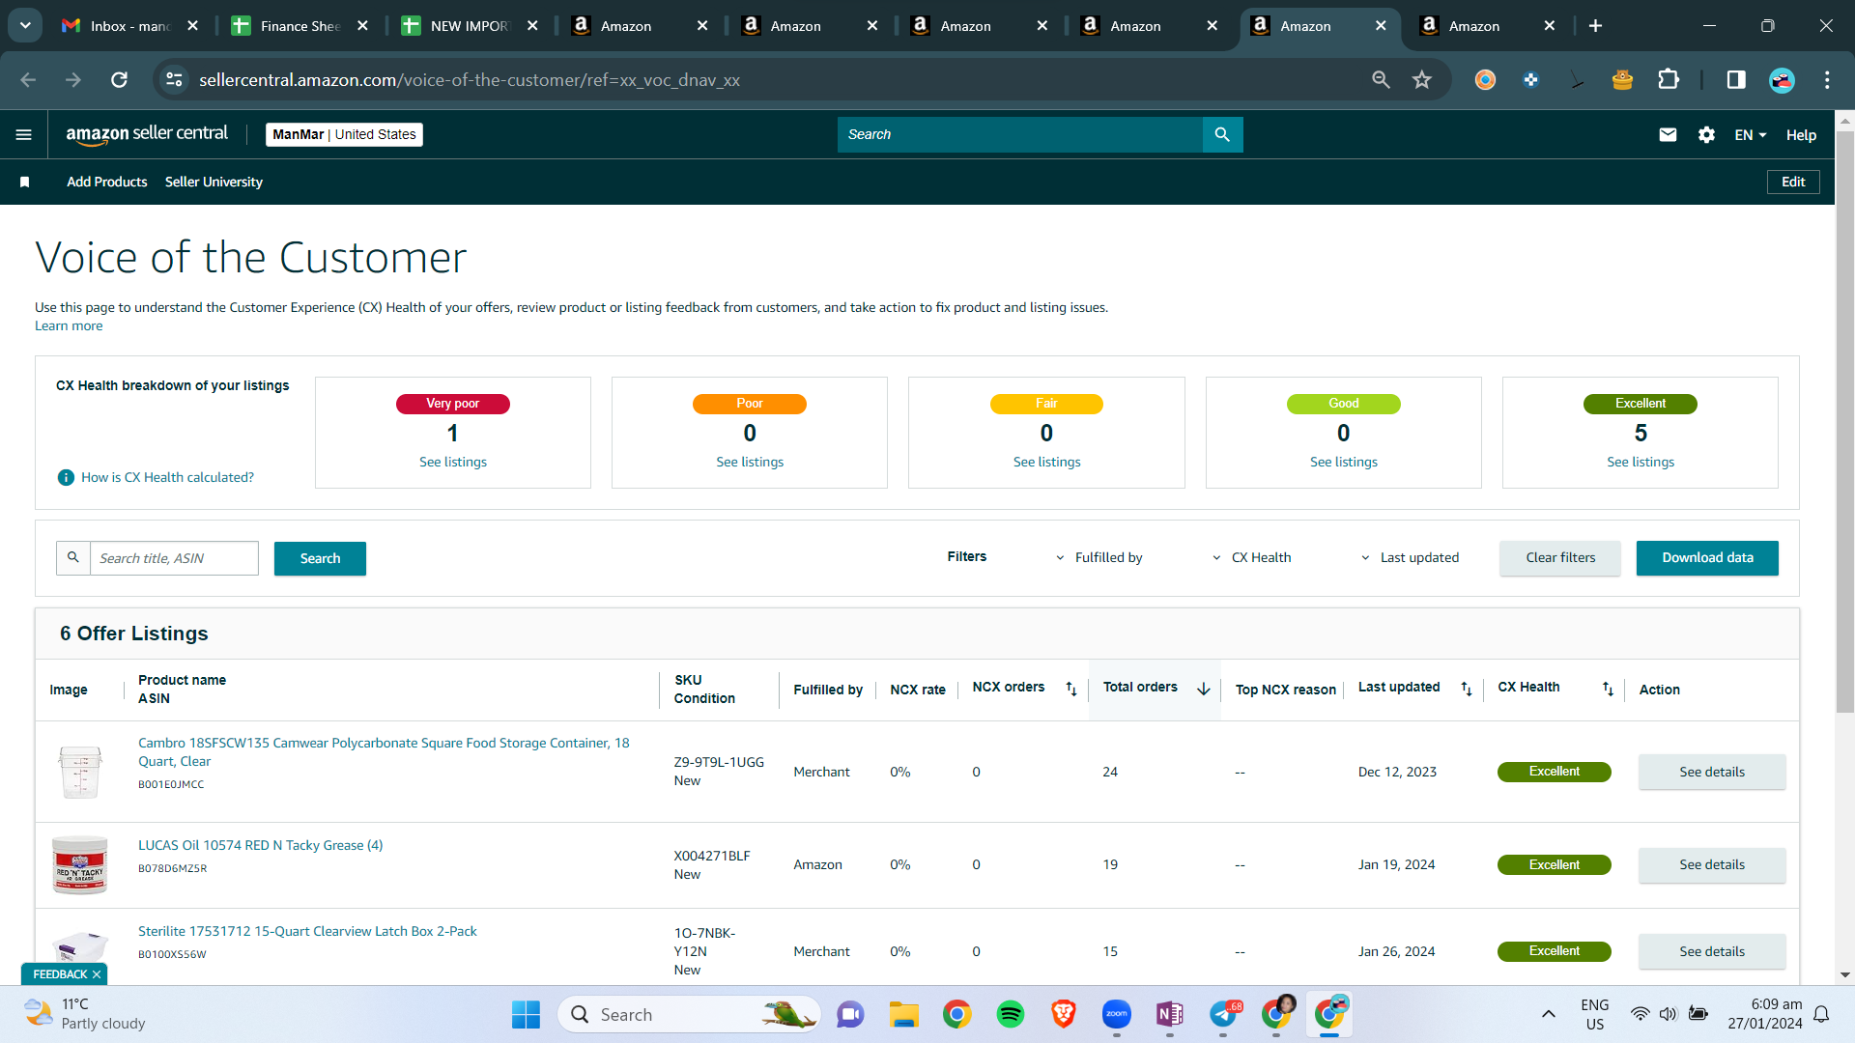Switch to the Inbox Gmail tab
The height and width of the screenshot is (1043, 1855).
click(129, 26)
